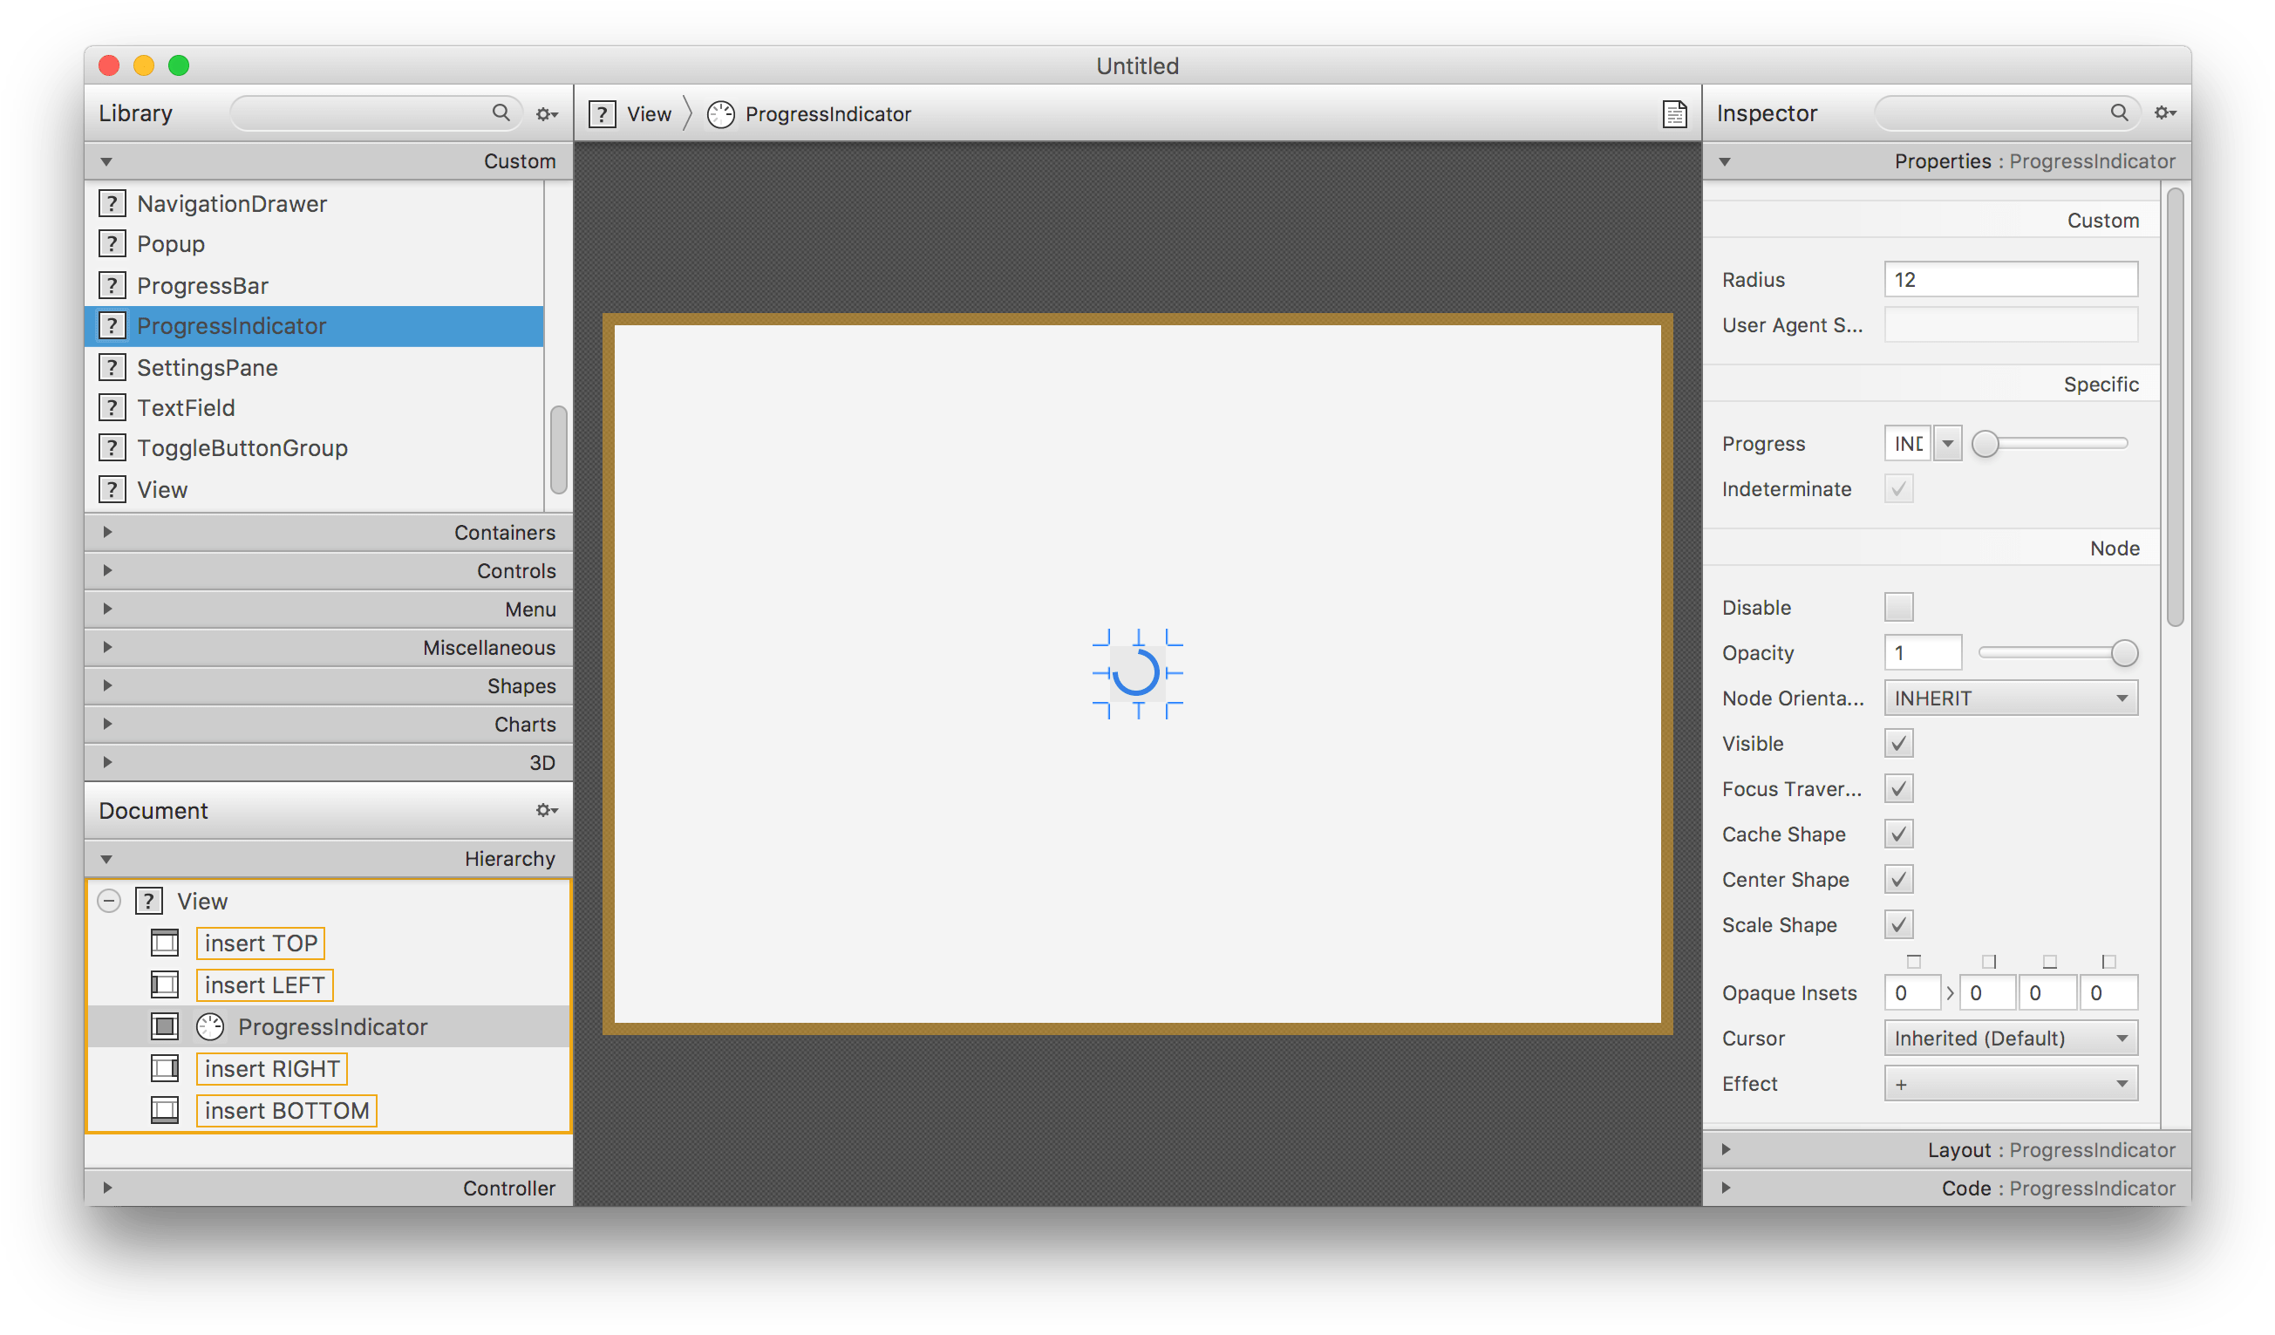Click the ProgressBar library item icon
The width and height of the screenshot is (2275, 1335).
tap(112, 285)
